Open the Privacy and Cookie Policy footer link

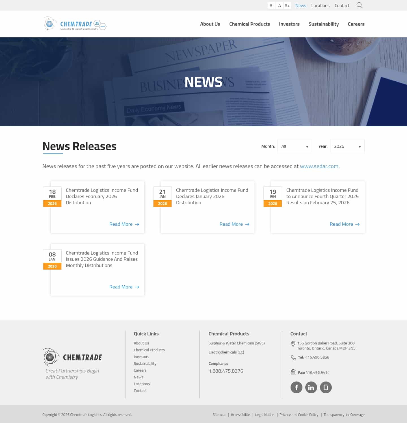click(x=299, y=415)
